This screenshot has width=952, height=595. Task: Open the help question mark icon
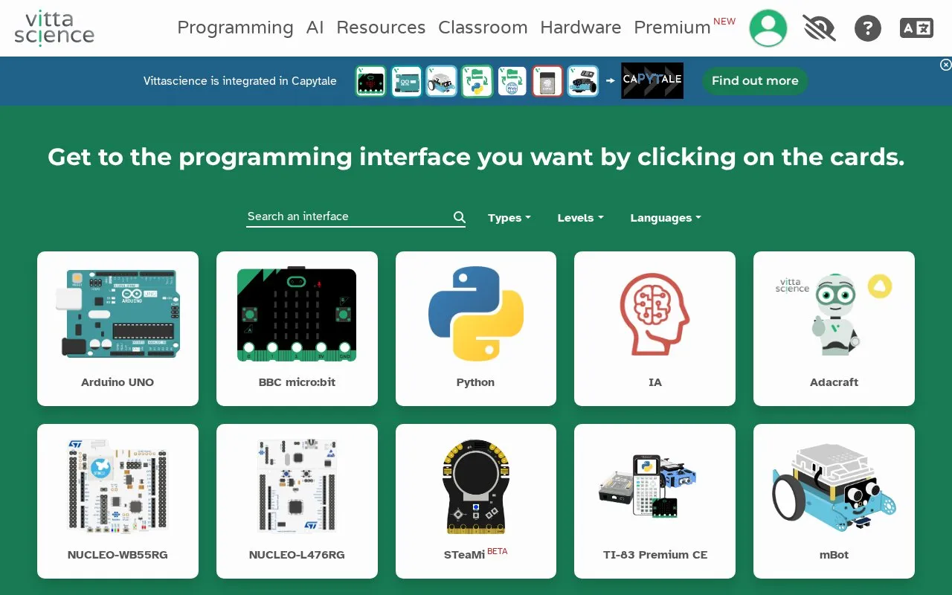[x=867, y=28]
